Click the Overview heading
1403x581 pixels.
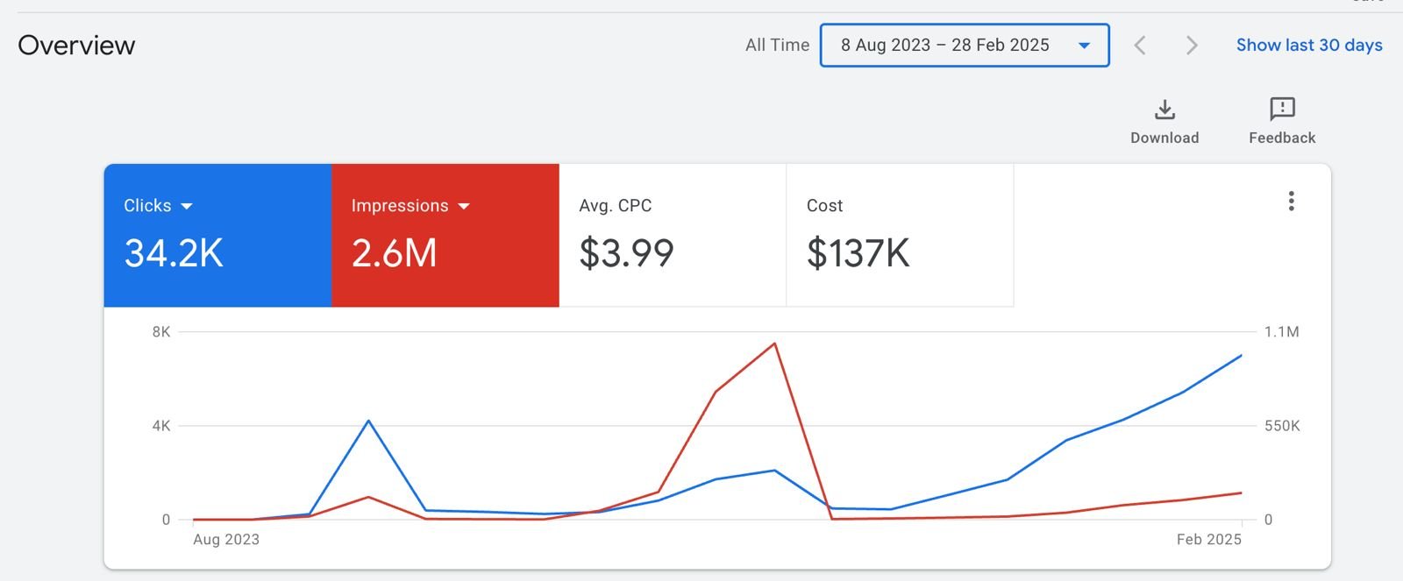click(76, 46)
